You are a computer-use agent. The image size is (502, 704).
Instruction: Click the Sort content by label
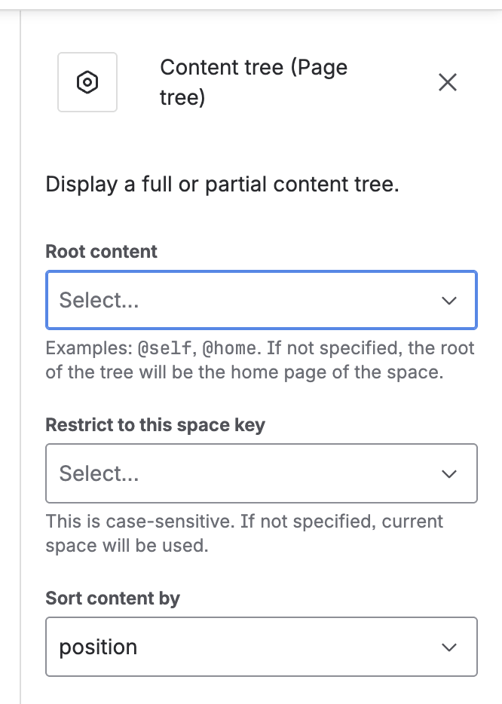(x=113, y=598)
